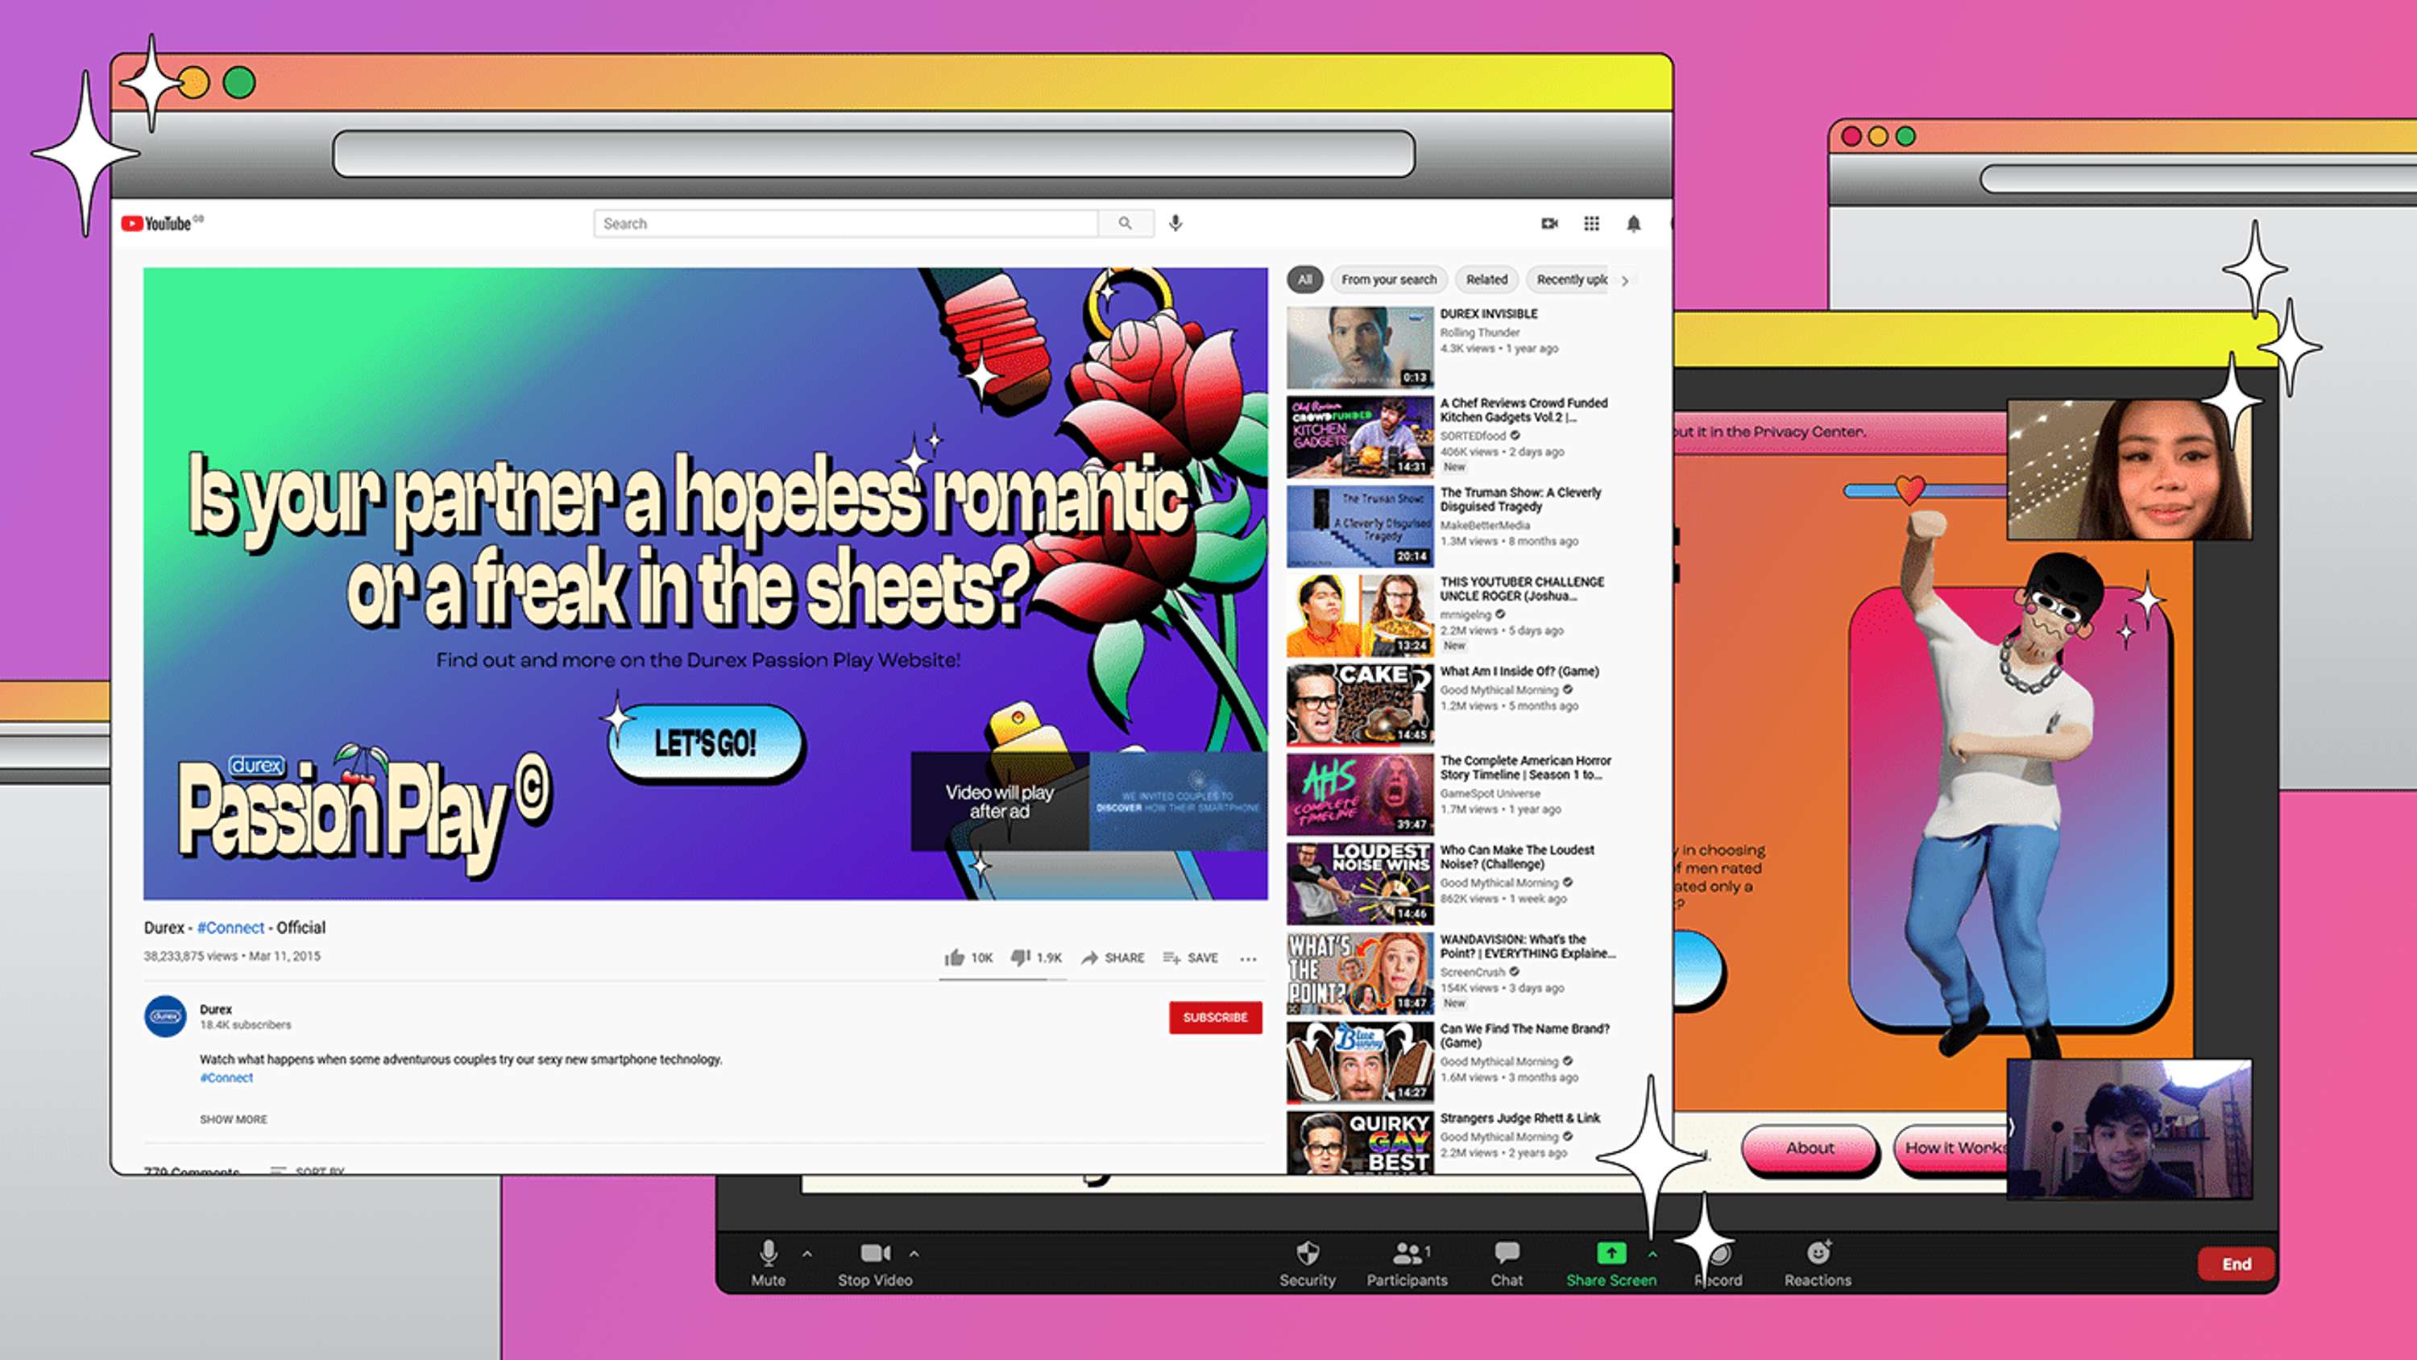Open Zoom Reactions

[1818, 1263]
